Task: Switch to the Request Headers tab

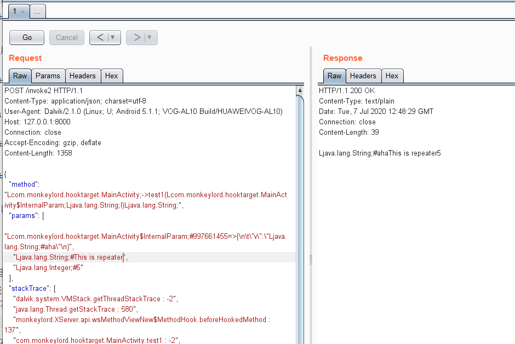Action: [83, 76]
